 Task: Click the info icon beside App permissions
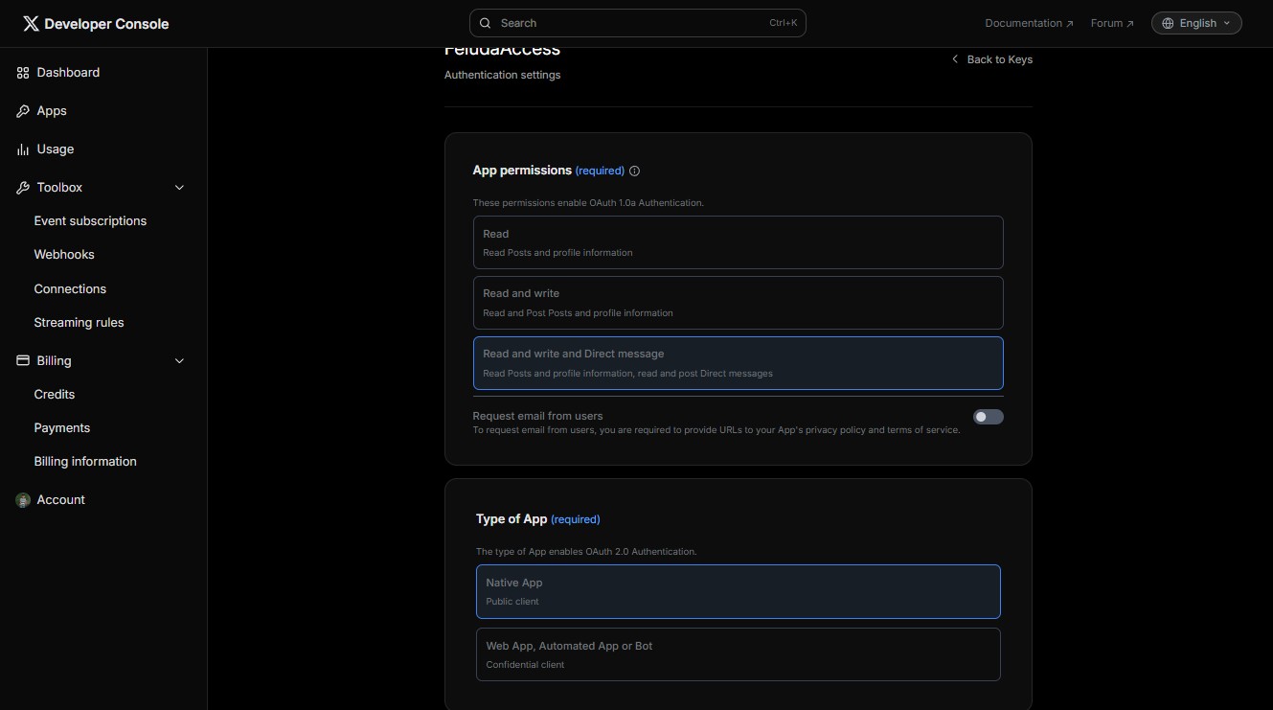tap(634, 171)
